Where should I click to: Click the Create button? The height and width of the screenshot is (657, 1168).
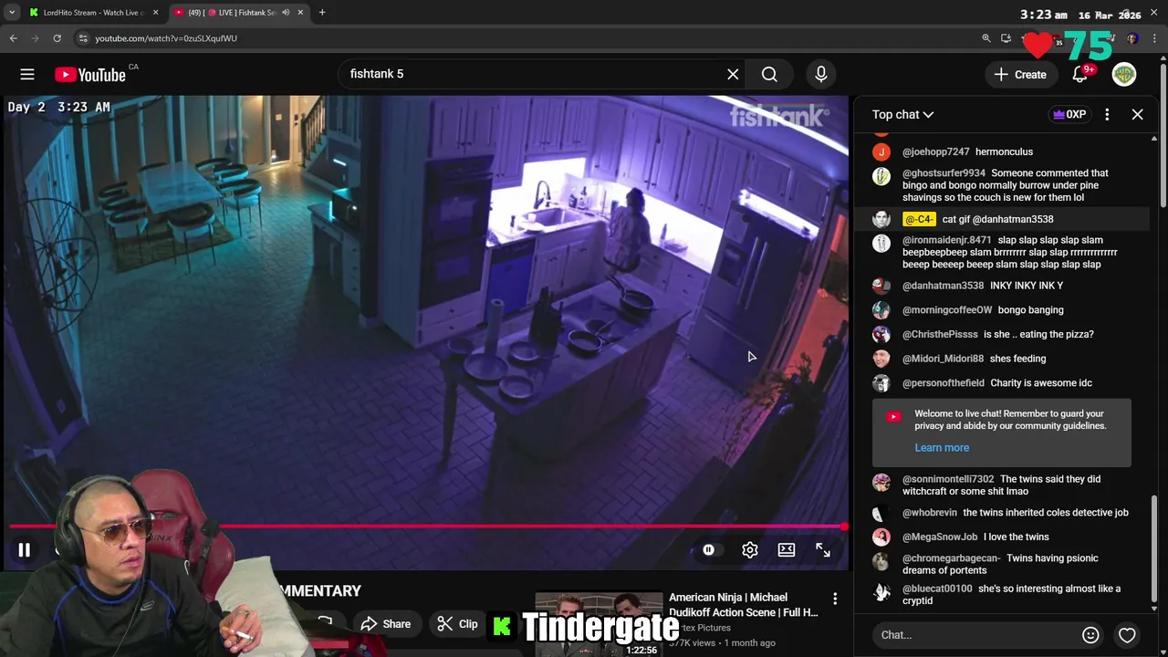[1021, 75]
